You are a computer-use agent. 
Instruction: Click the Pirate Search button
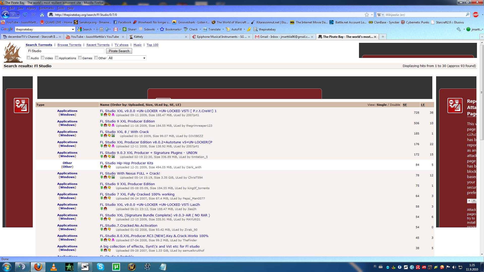click(x=119, y=51)
